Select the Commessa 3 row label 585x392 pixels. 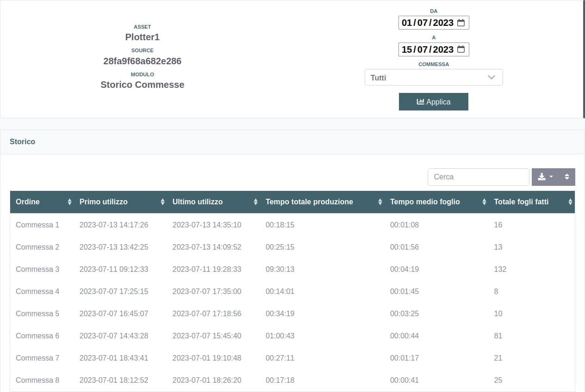37,269
